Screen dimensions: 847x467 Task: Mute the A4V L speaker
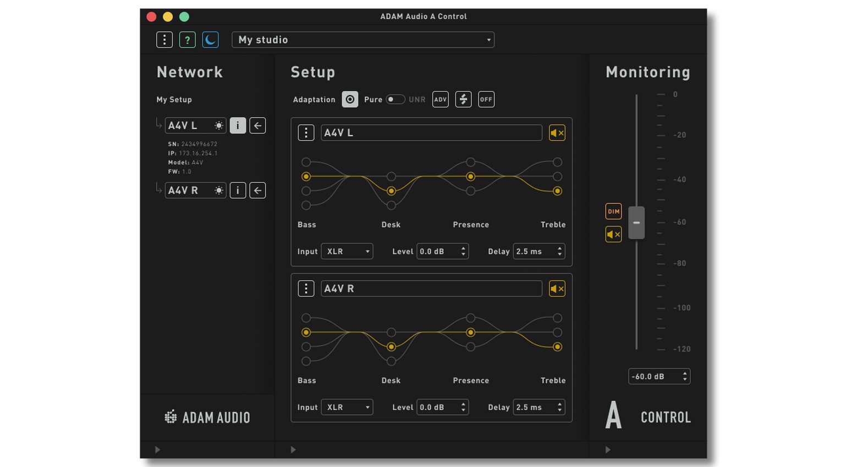557,133
